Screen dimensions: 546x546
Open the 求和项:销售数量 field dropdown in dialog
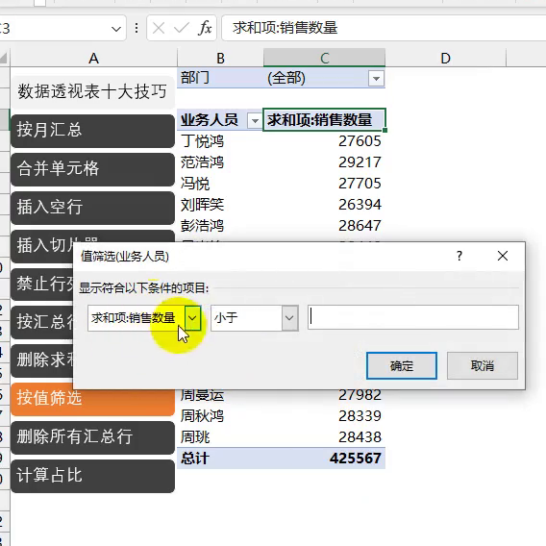(x=192, y=317)
